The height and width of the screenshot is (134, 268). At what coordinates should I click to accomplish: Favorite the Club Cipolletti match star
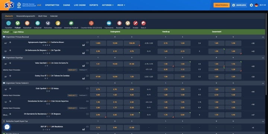click(x=10, y=88)
